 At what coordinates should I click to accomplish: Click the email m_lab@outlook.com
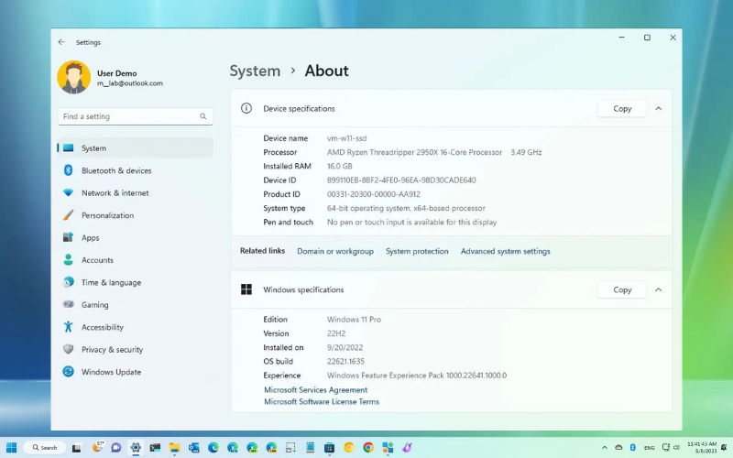130,83
